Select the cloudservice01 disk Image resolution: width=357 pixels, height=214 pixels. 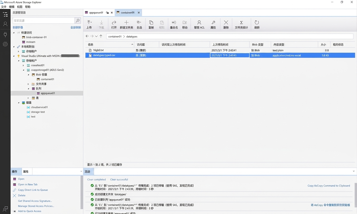(39, 107)
